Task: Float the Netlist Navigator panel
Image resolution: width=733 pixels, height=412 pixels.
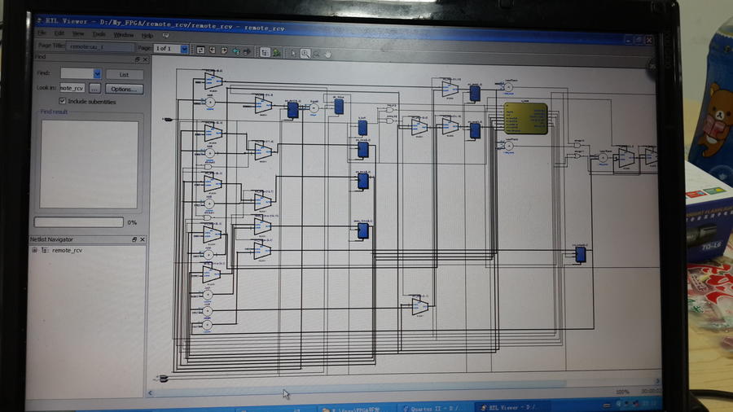Action: tap(135, 240)
